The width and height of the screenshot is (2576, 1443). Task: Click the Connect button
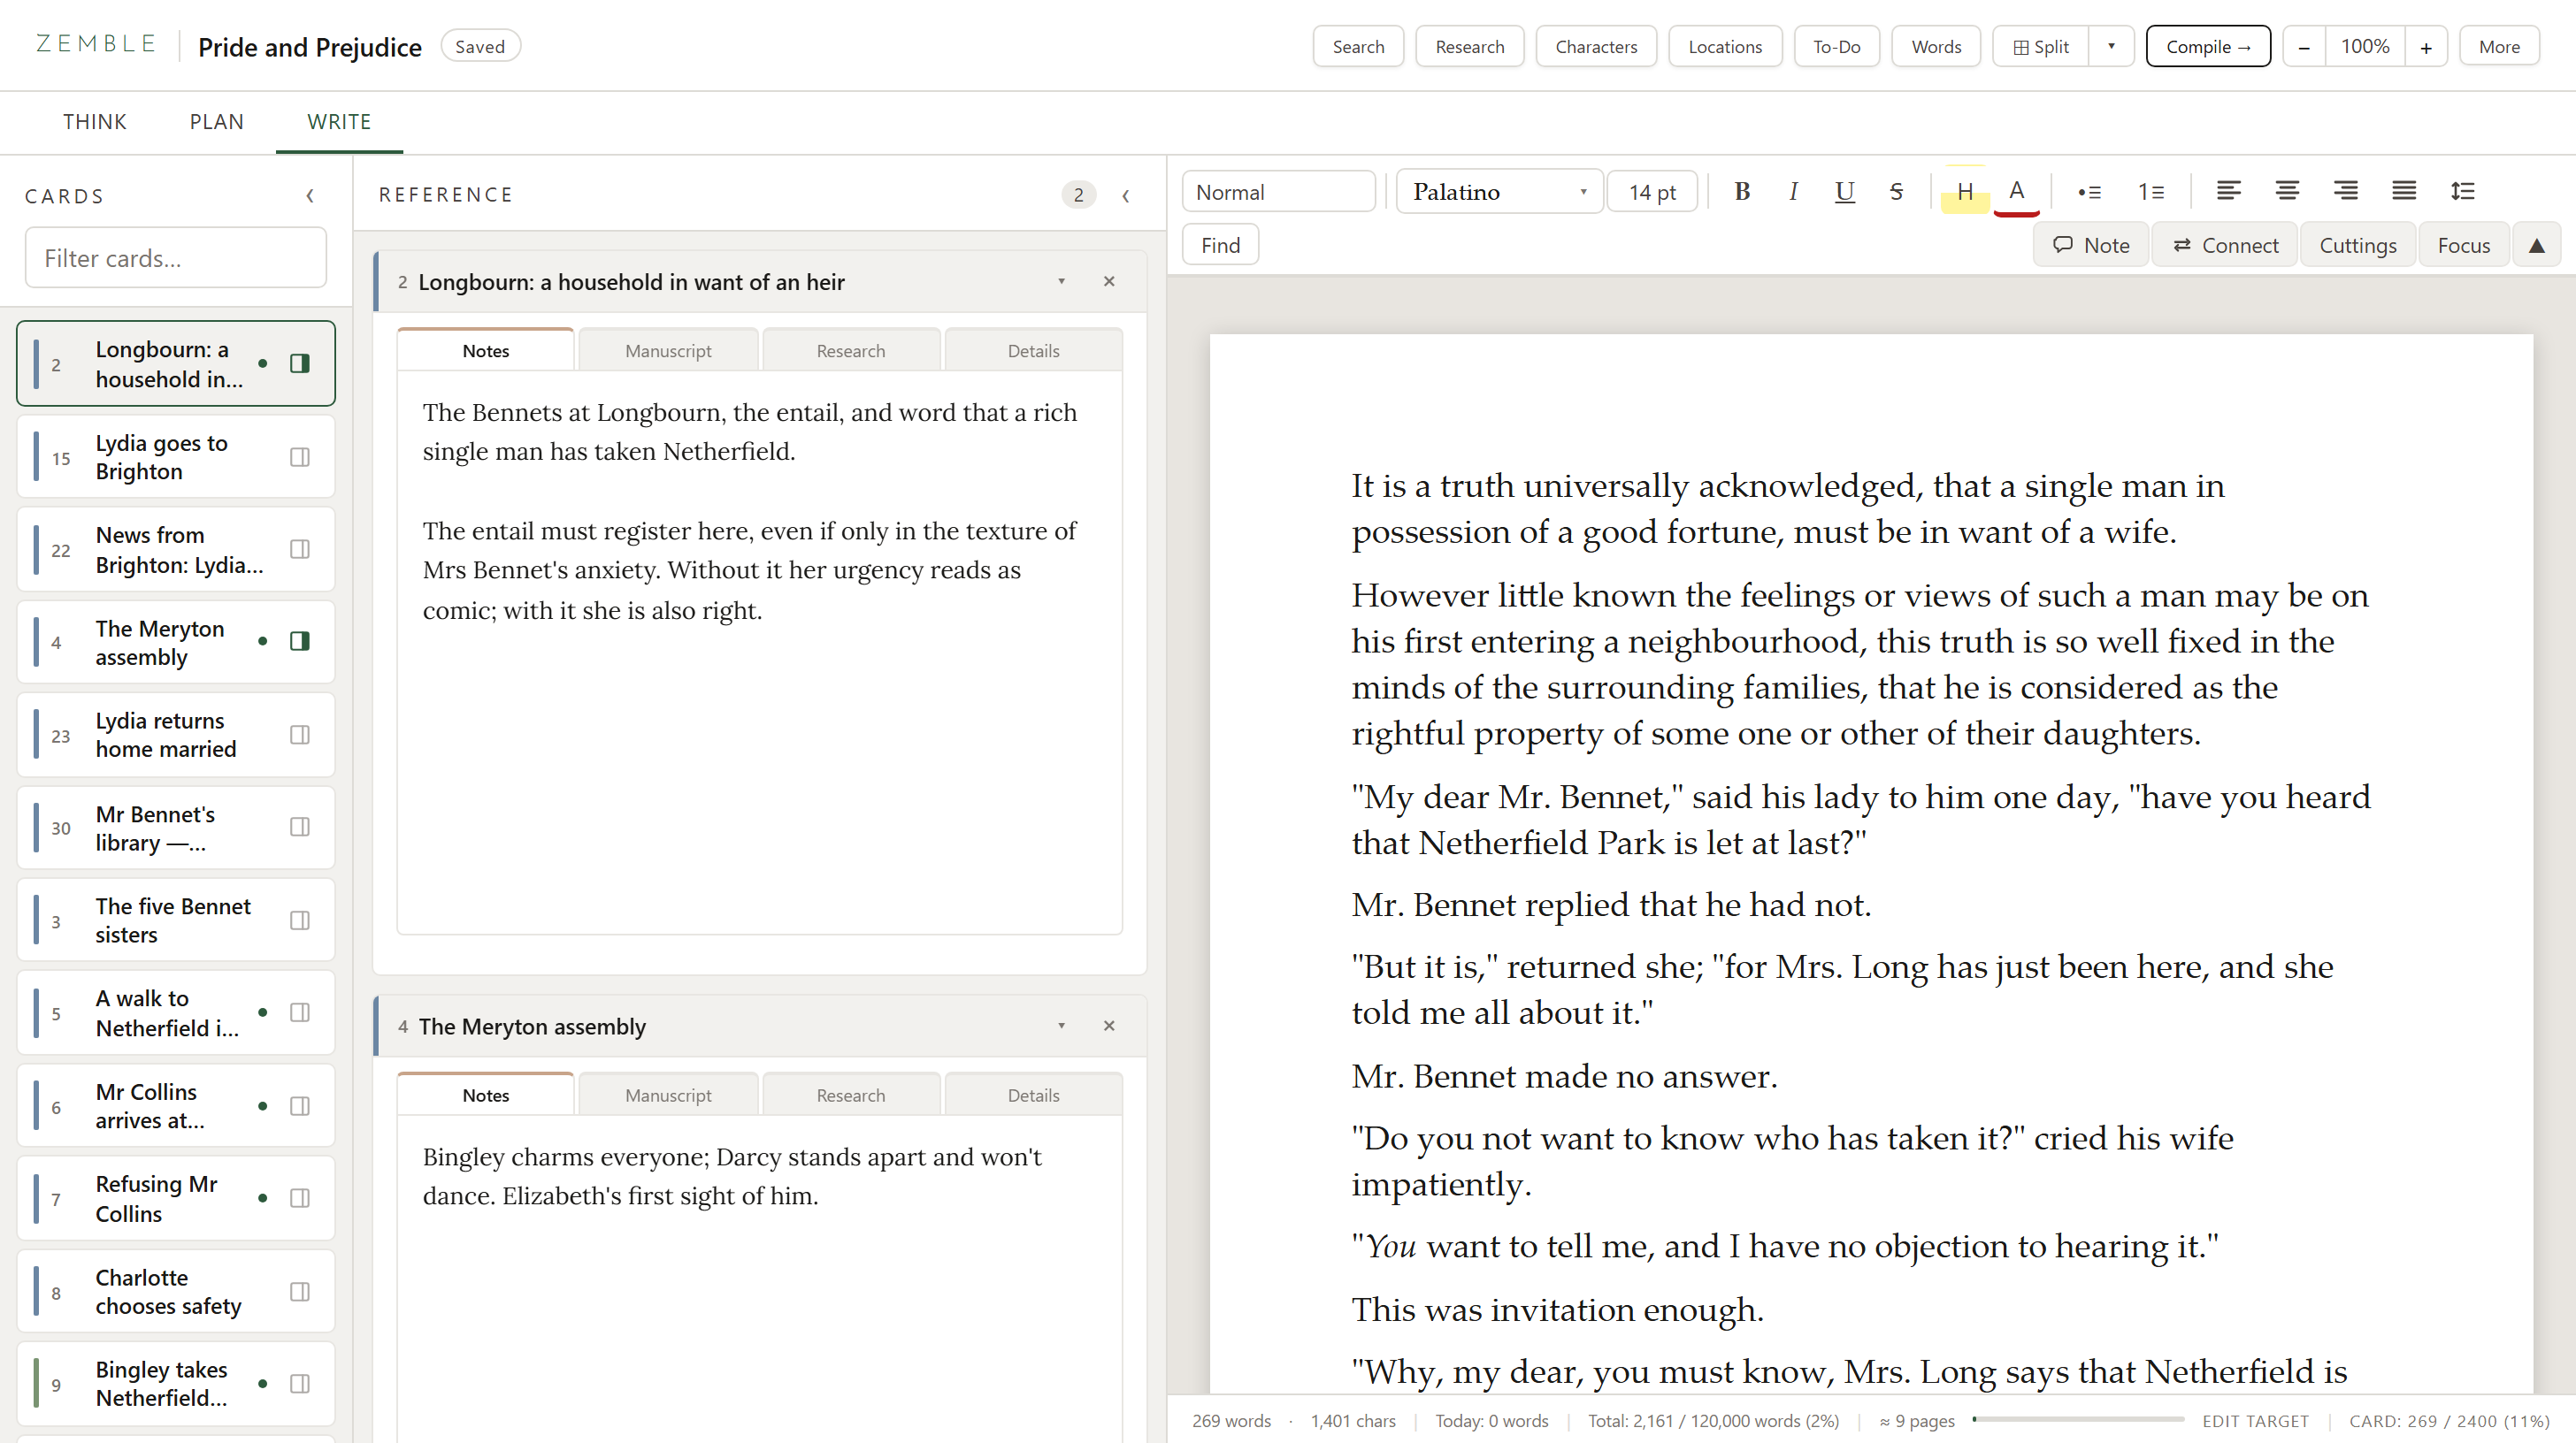pyautogui.click(x=2225, y=245)
